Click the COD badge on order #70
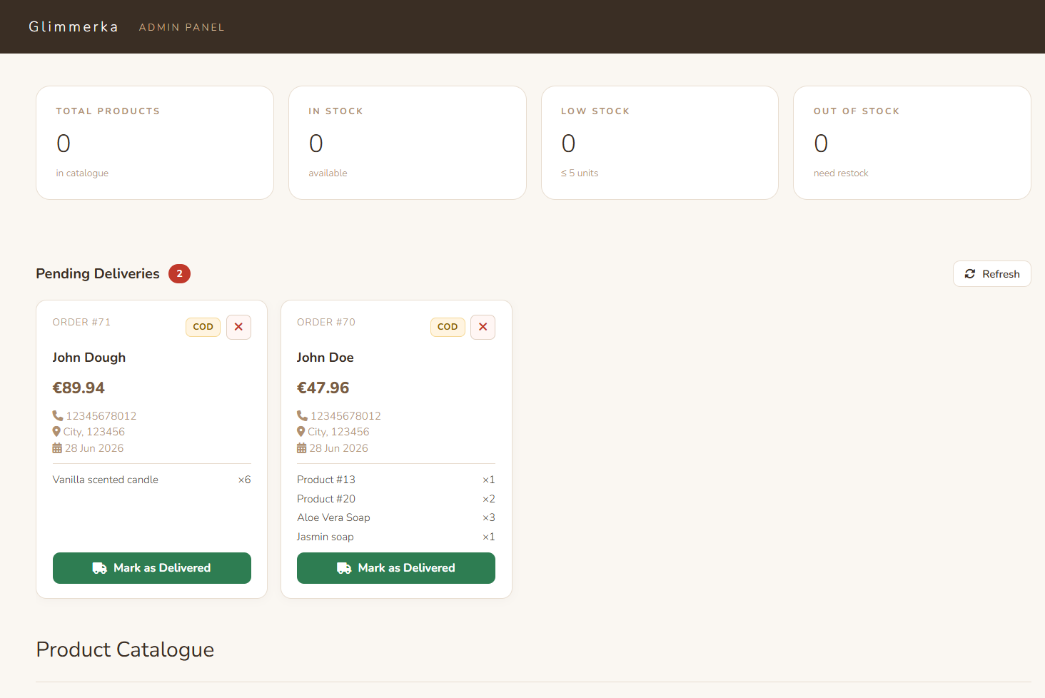Viewport: 1045px width, 698px height. point(448,327)
